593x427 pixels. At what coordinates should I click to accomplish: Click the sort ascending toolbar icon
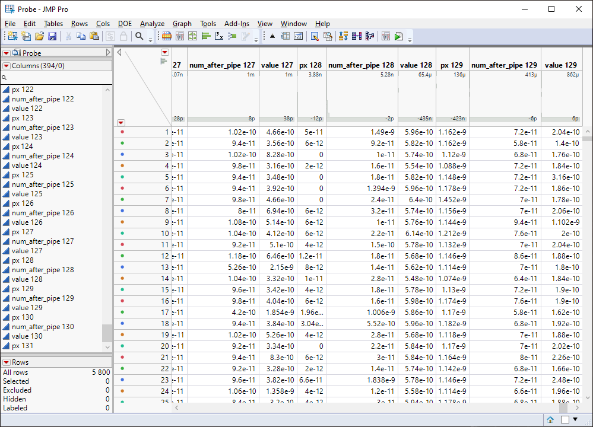pyautogui.click(x=343, y=36)
